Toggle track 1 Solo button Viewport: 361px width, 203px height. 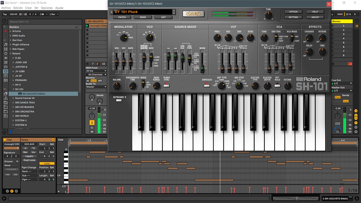coord(92,128)
